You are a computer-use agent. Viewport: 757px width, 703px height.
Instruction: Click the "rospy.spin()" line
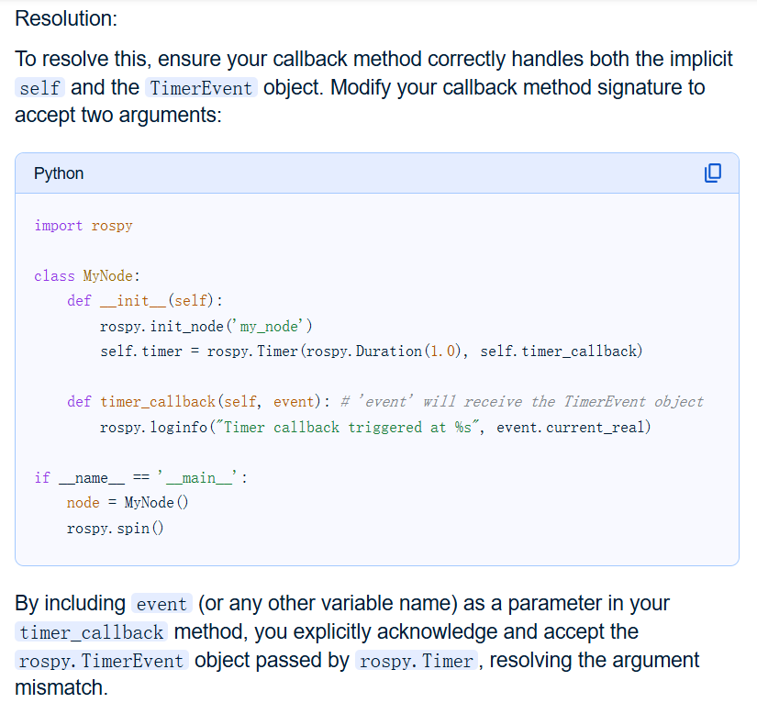(x=116, y=529)
